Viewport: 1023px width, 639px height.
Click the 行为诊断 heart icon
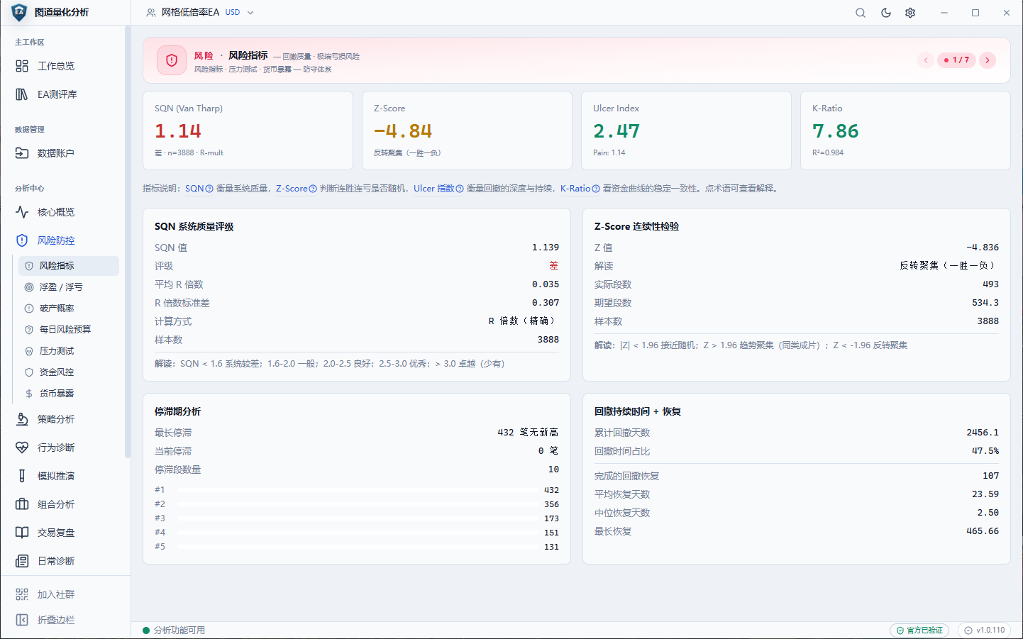pyautogui.click(x=22, y=448)
